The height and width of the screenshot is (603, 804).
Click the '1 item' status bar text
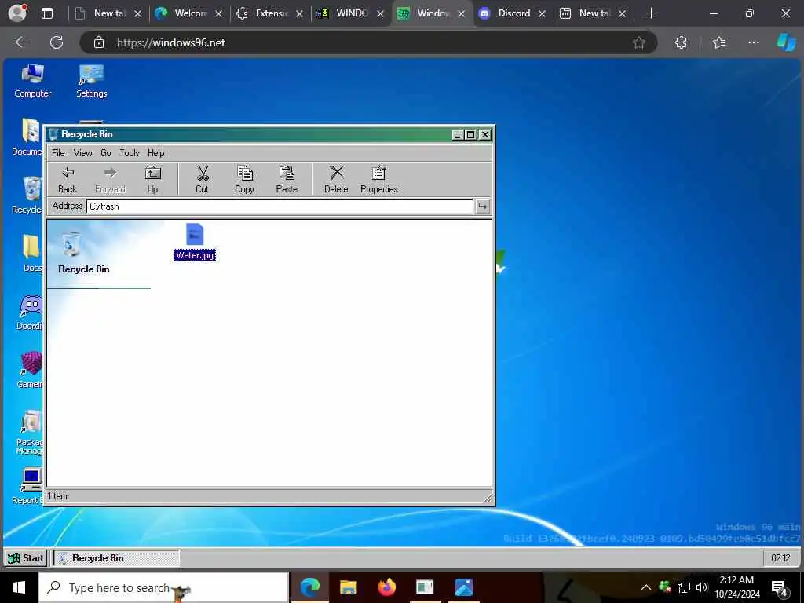57,496
